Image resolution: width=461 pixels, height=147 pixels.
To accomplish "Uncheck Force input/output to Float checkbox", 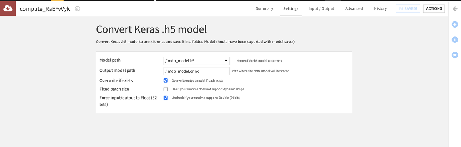I will [x=166, y=98].
